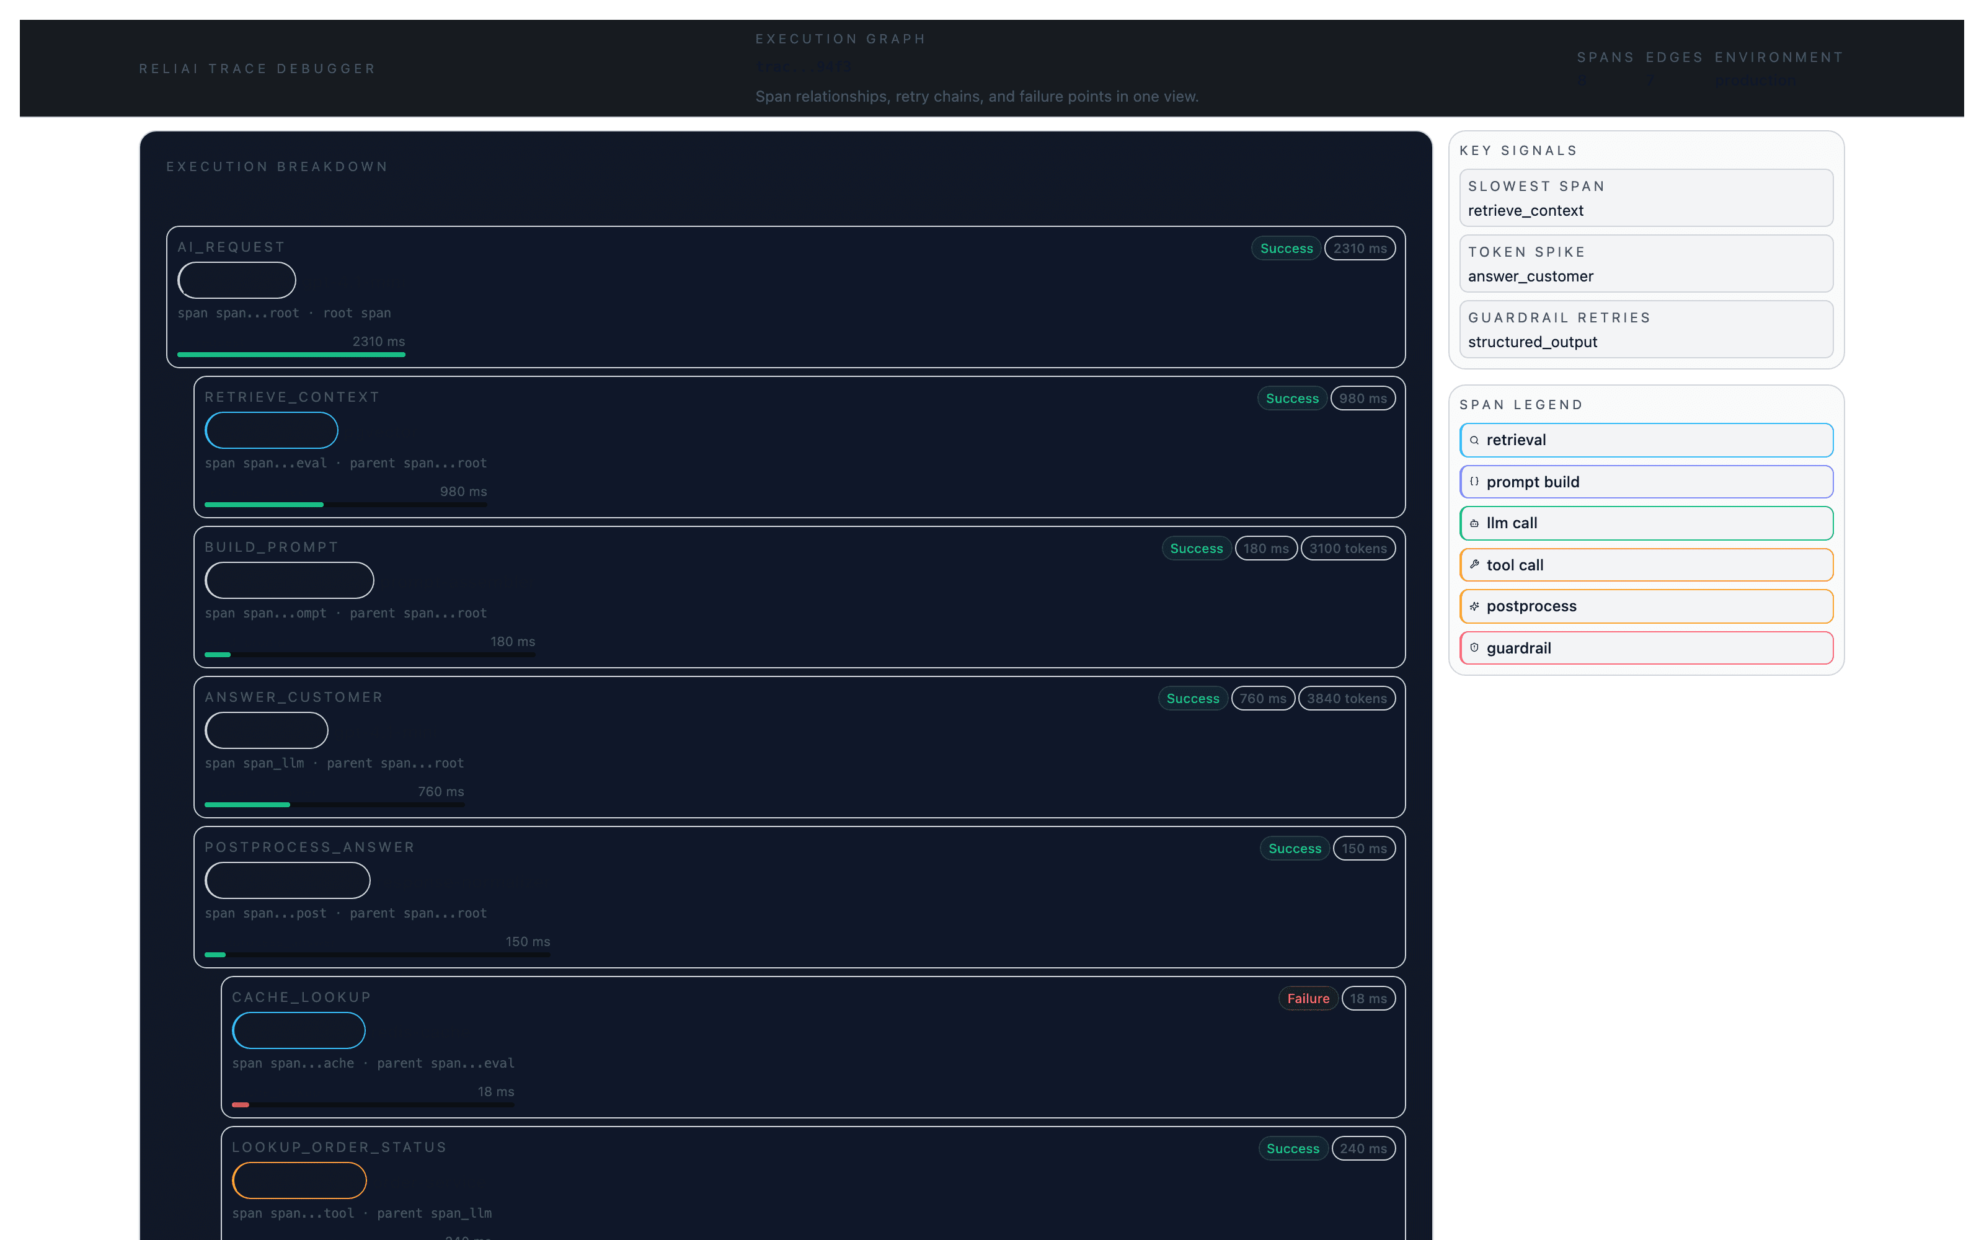The image size is (1984, 1240).
Task: Open the Guardrail Retries structured_output signal
Action: pos(1645,329)
